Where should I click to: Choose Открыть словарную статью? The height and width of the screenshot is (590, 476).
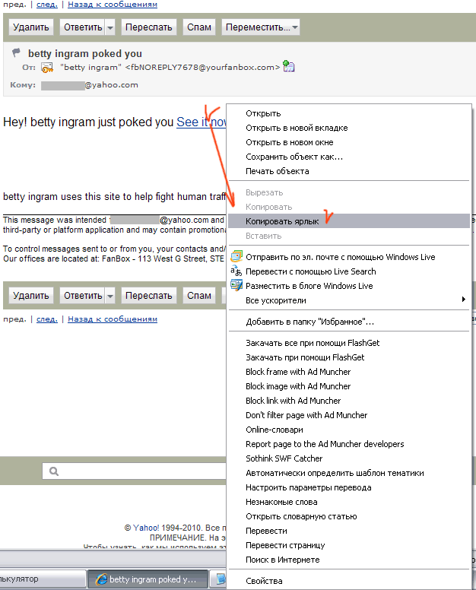coord(349,516)
